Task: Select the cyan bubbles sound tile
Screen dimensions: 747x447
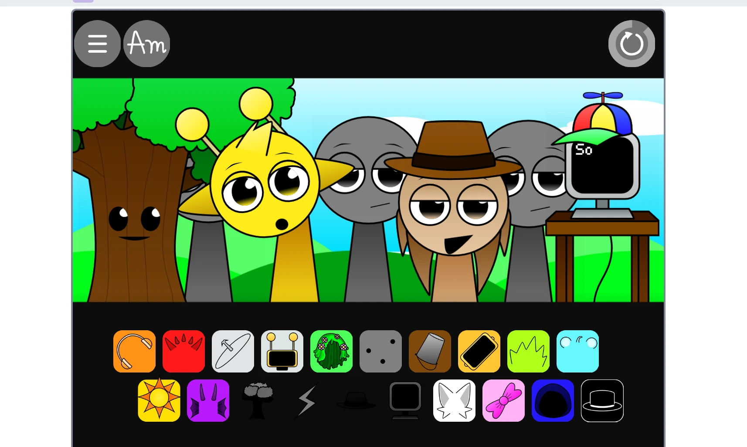Action: 577,352
